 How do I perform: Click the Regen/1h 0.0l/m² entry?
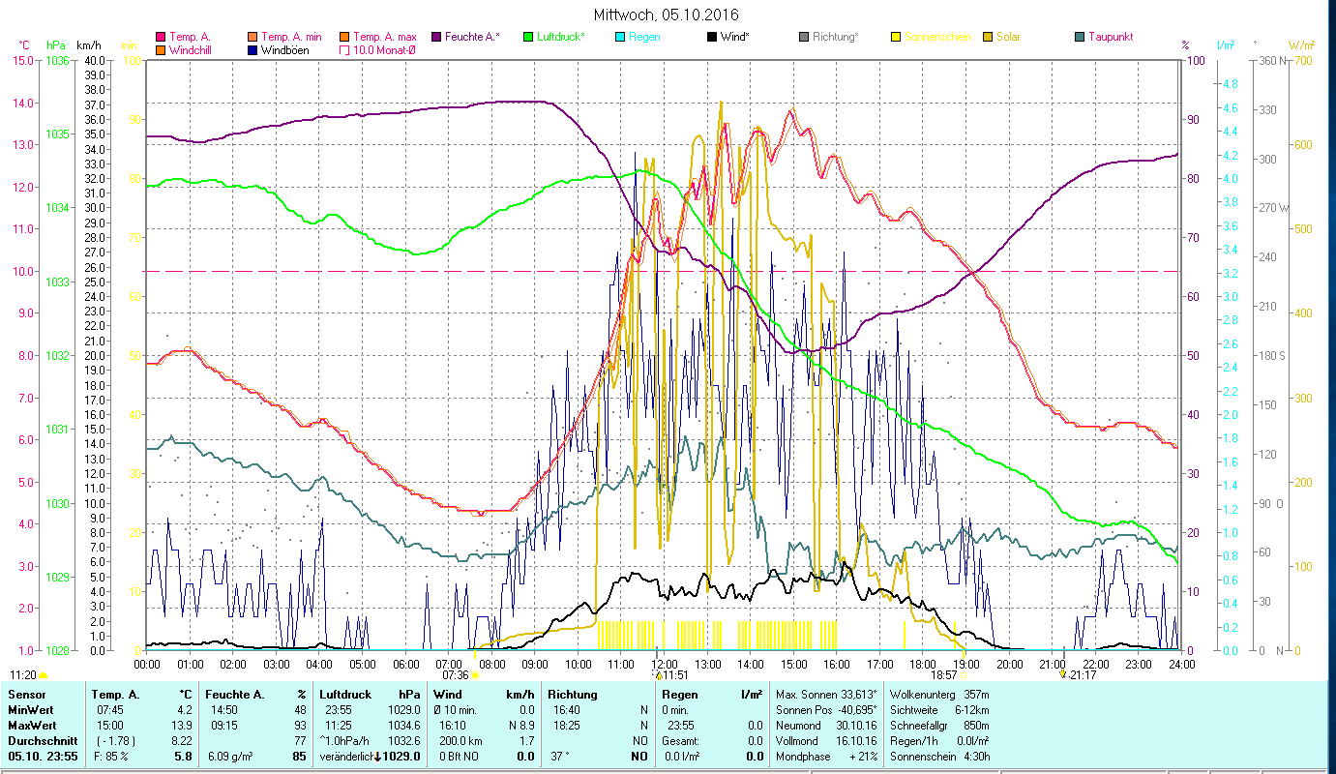tap(939, 740)
